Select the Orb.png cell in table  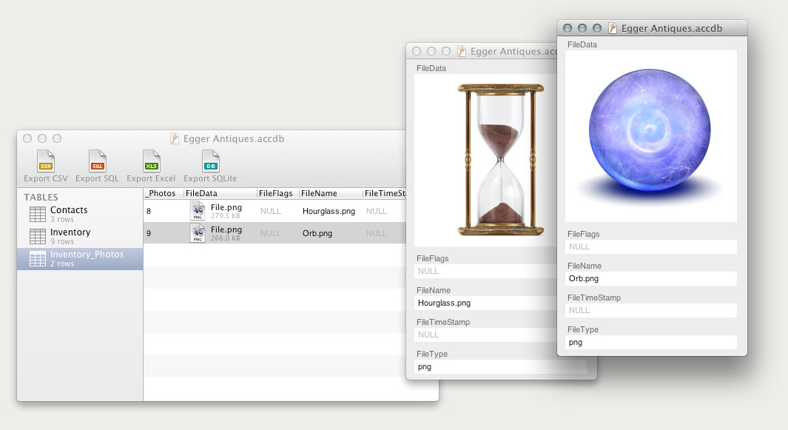[x=317, y=233]
